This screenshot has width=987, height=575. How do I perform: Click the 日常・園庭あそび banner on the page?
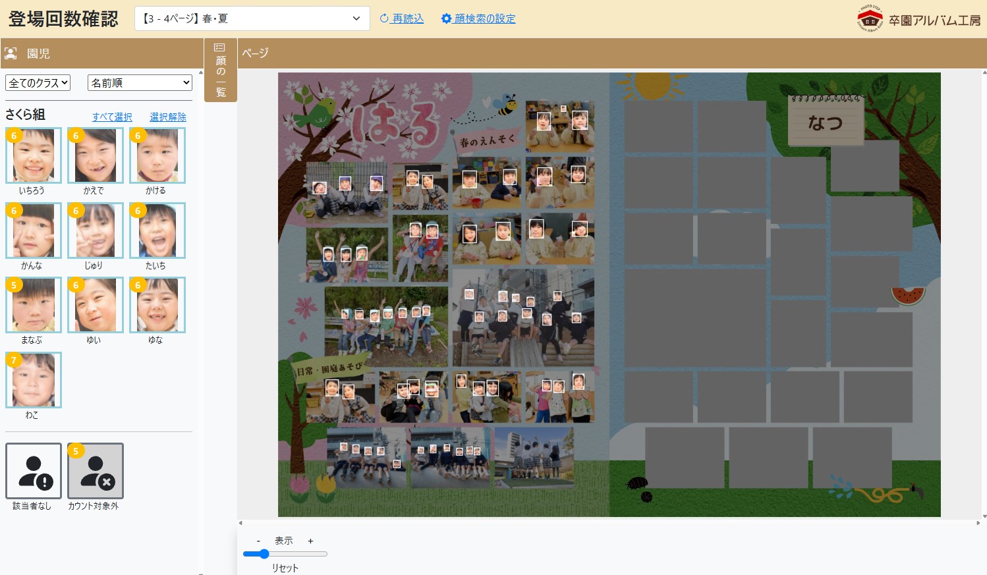pos(329,369)
